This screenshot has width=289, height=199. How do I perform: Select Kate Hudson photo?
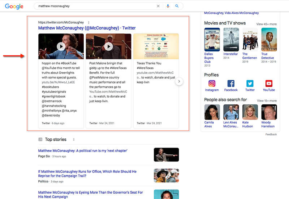[x=250, y=112]
